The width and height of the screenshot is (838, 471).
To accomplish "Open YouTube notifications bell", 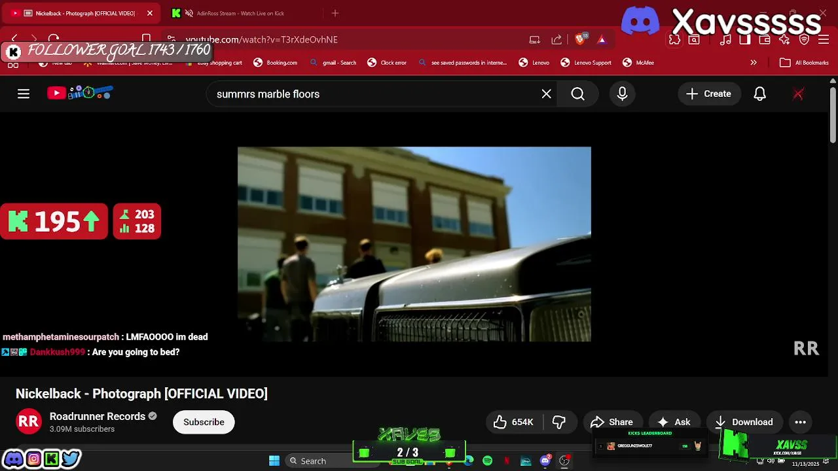I will [759, 94].
